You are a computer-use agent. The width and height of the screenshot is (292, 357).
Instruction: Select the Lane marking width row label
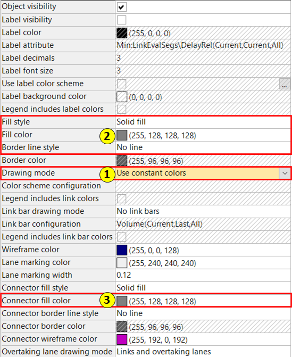coord(37,275)
